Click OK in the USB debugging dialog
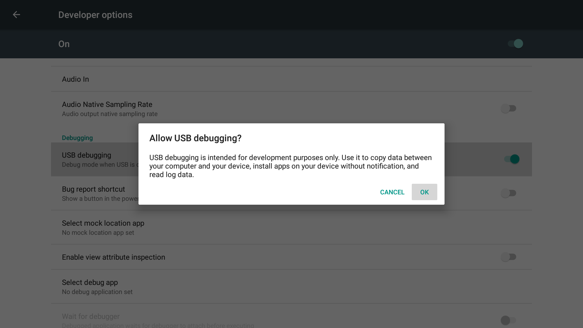Viewport: 583px width, 328px height. click(x=424, y=192)
